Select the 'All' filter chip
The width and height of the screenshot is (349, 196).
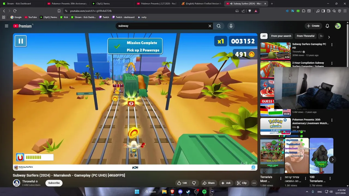click(264, 36)
